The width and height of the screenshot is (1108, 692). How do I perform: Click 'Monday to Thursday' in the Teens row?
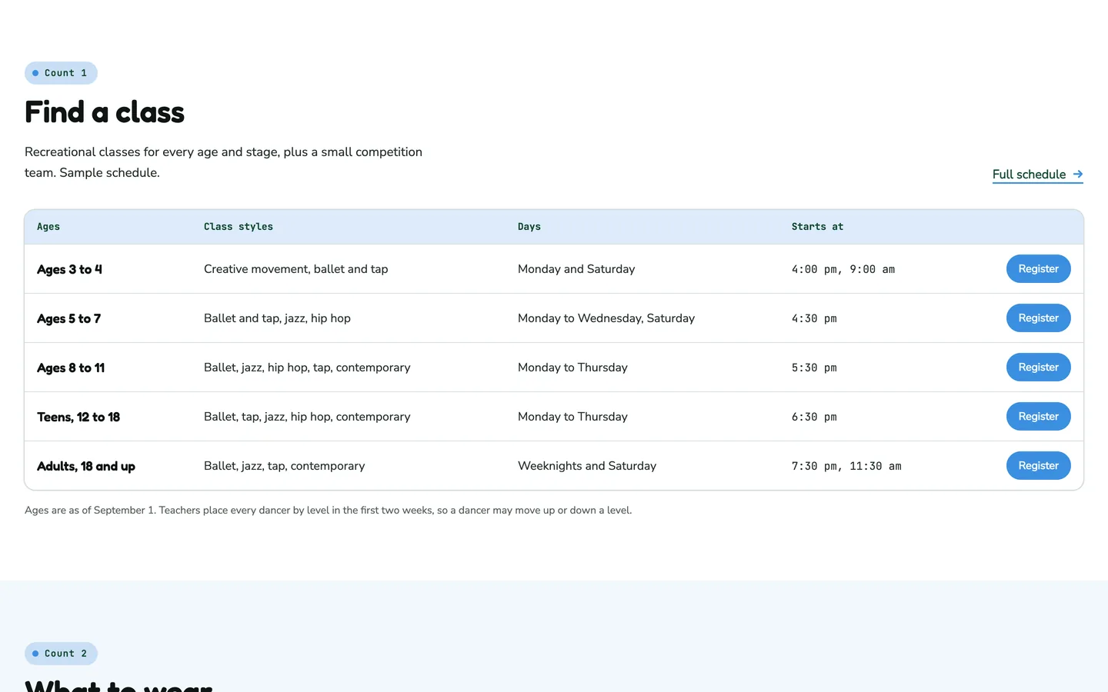(x=572, y=417)
